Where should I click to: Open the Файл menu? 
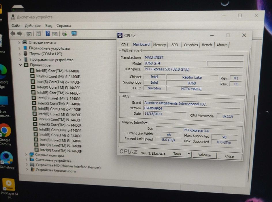click(16, 25)
